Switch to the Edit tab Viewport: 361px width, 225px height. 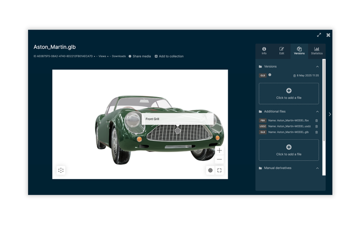(x=282, y=51)
